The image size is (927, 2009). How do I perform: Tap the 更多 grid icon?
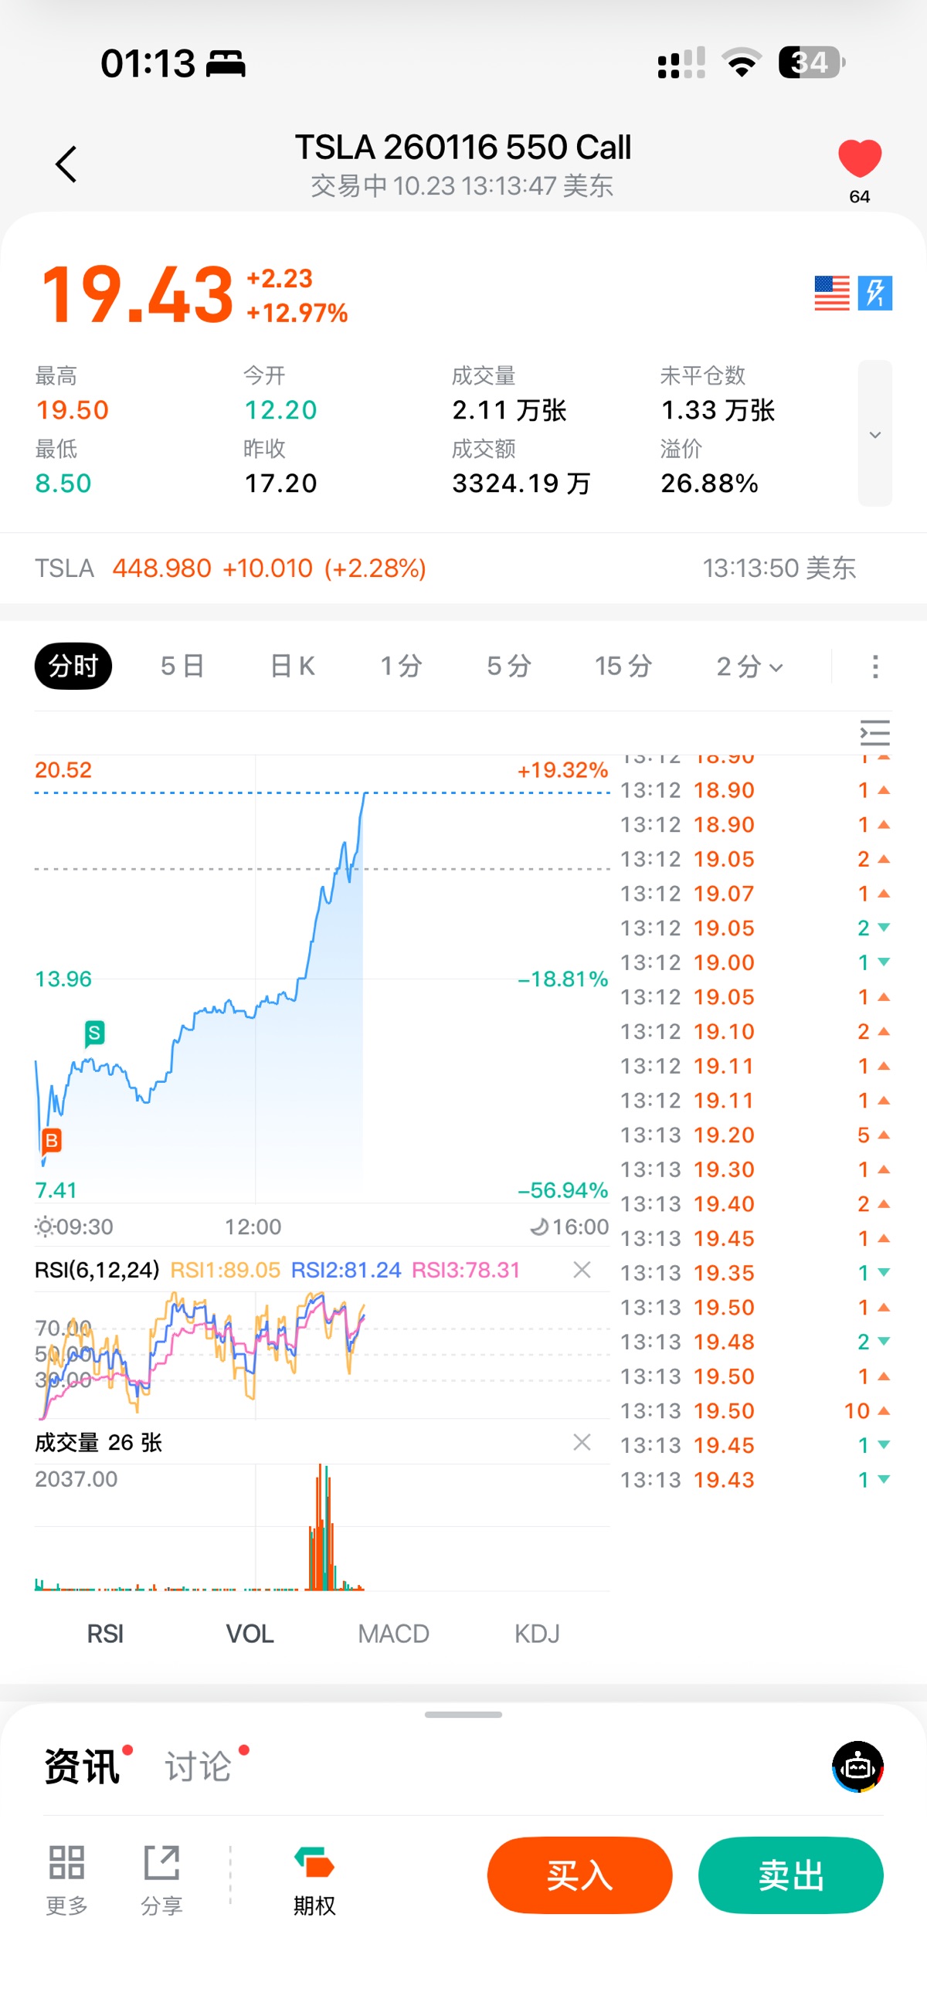coord(66,1875)
